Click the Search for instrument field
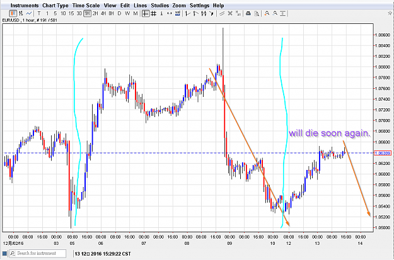The image size is (394, 260). [38, 254]
